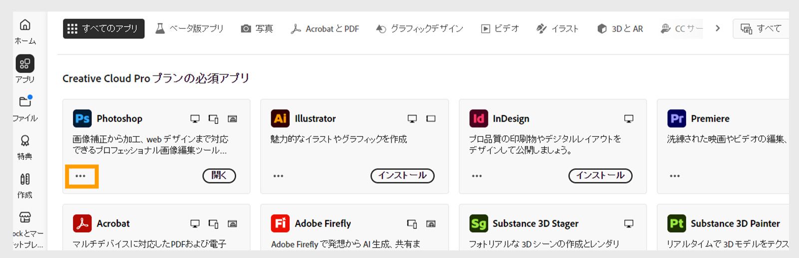The height and width of the screenshot is (258, 799).
Task: Click the Substance 3D Stager Sg icon
Action: 478,223
